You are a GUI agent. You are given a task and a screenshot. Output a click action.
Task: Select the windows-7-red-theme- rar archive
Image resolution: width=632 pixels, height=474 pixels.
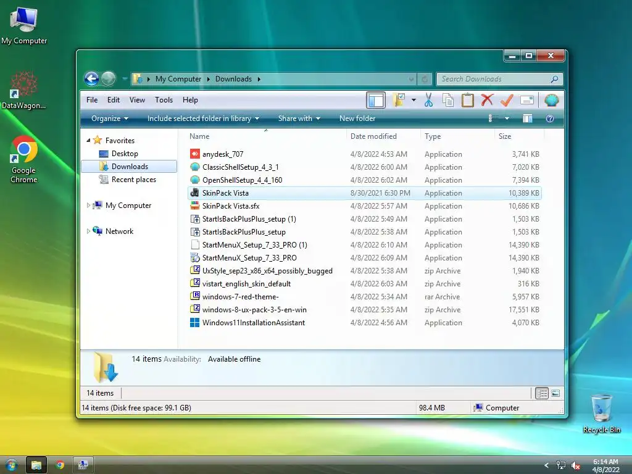pos(364,297)
